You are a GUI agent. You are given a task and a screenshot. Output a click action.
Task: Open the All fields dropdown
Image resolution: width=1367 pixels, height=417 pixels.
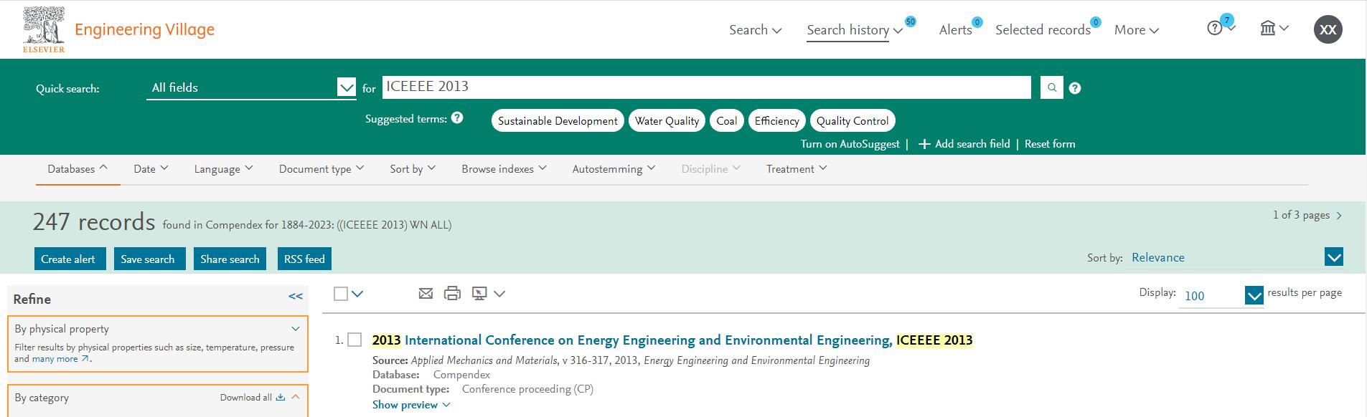pos(251,88)
